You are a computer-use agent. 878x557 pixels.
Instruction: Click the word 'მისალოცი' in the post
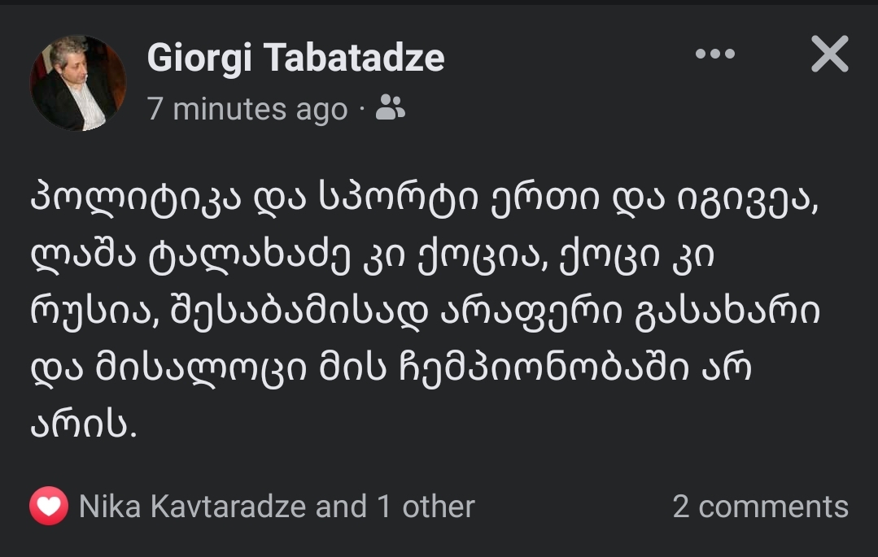[x=202, y=368]
